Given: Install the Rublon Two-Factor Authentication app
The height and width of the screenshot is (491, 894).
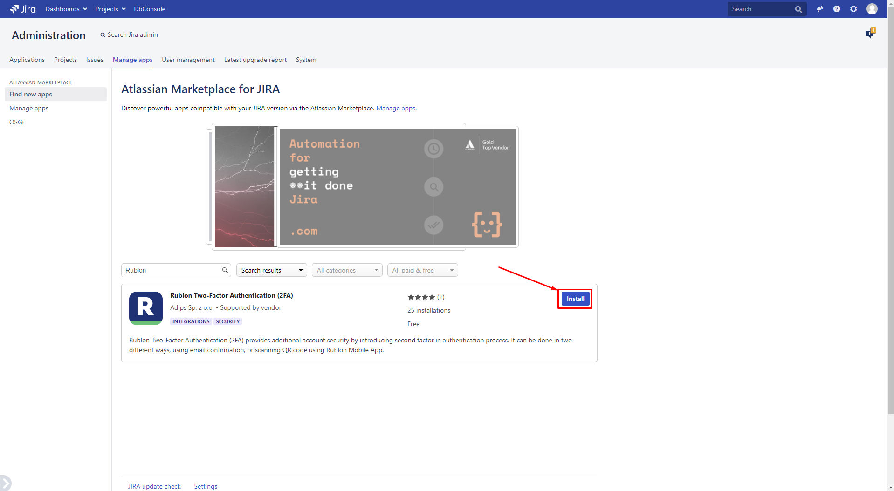Looking at the screenshot, I should [x=575, y=299].
